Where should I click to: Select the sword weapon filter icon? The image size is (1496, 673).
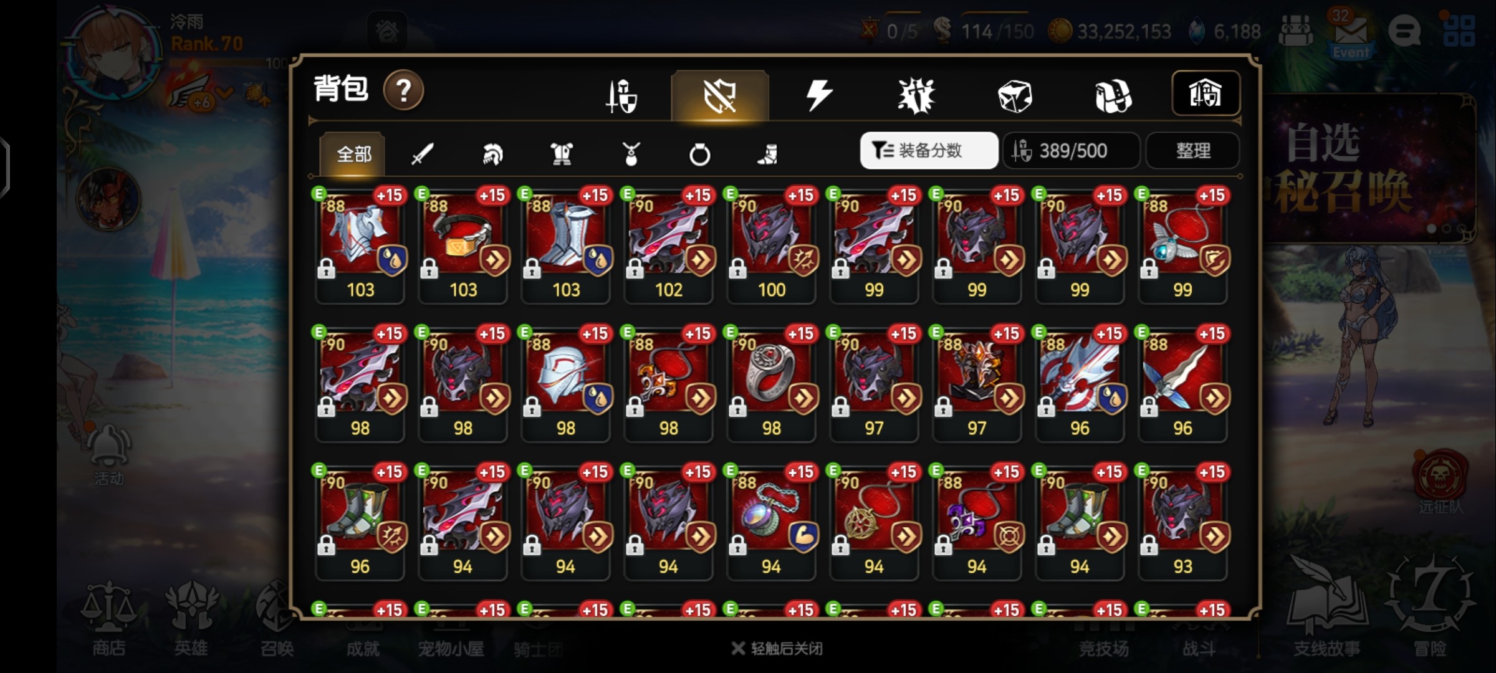pyautogui.click(x=423, y=153)
